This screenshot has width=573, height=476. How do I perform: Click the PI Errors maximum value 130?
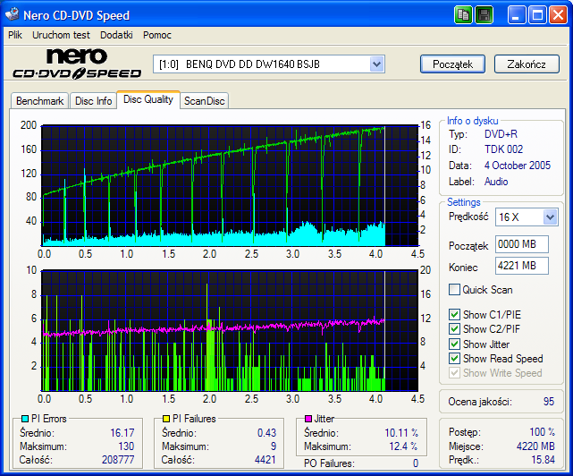[126, 446]
